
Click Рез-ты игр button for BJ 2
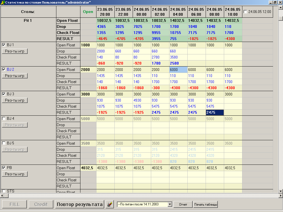[15, 76]
